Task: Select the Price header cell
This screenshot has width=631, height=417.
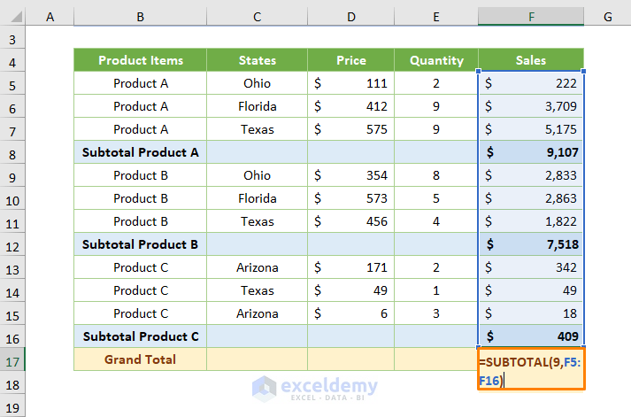Action: click(x=351, y=60)
